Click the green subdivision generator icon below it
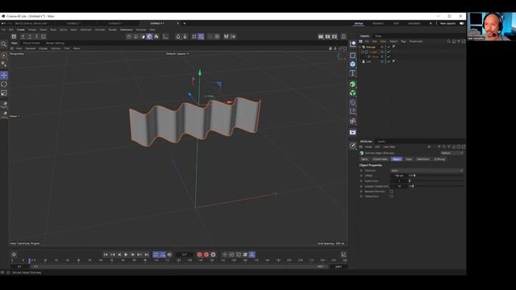This screenshot has height=290, width=516. coord(353,93)
